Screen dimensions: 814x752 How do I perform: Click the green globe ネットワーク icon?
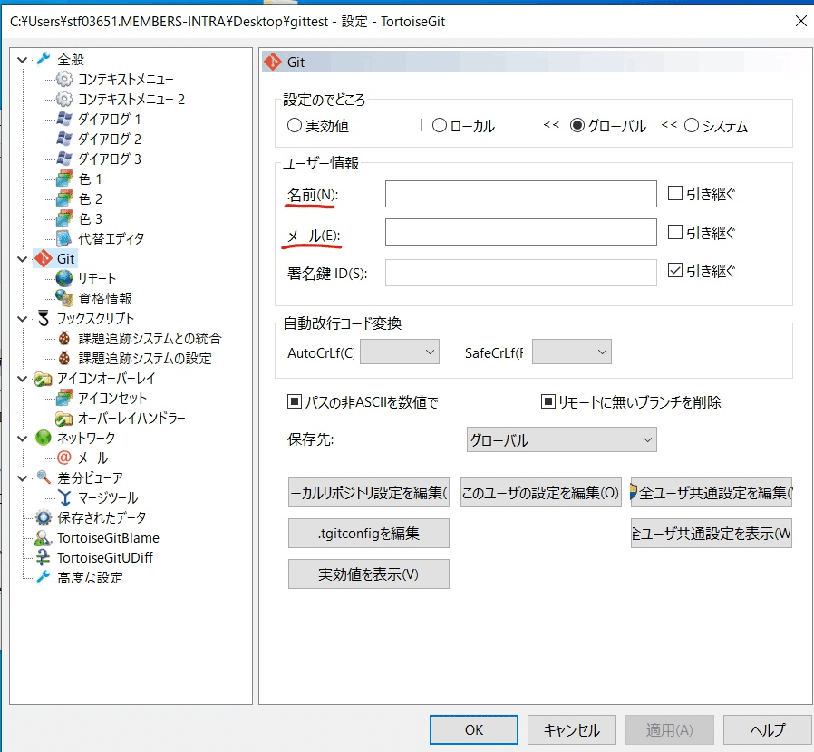pyautogui.click(x=44, y=438)
